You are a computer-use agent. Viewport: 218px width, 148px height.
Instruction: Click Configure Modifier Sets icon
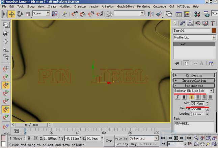[x=211, y=64]
